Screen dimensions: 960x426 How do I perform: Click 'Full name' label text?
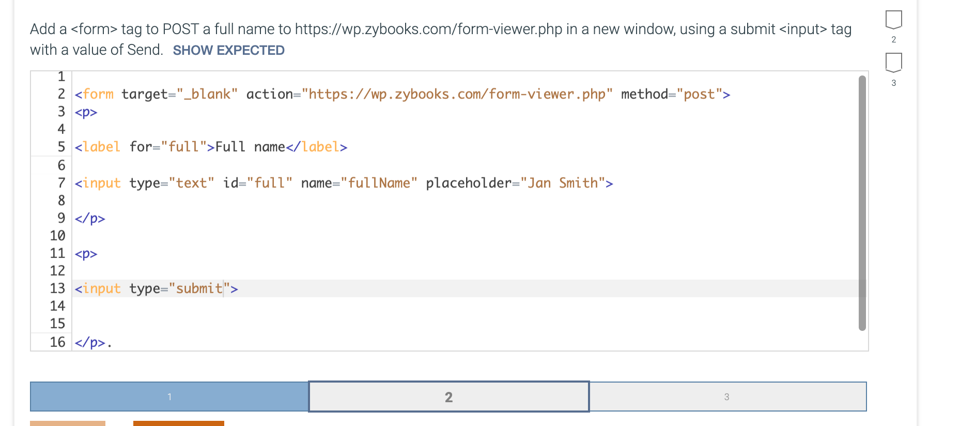[250, 147]
